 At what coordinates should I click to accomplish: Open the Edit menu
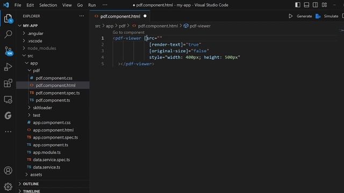pyautogui.click(x=30, y=5)
